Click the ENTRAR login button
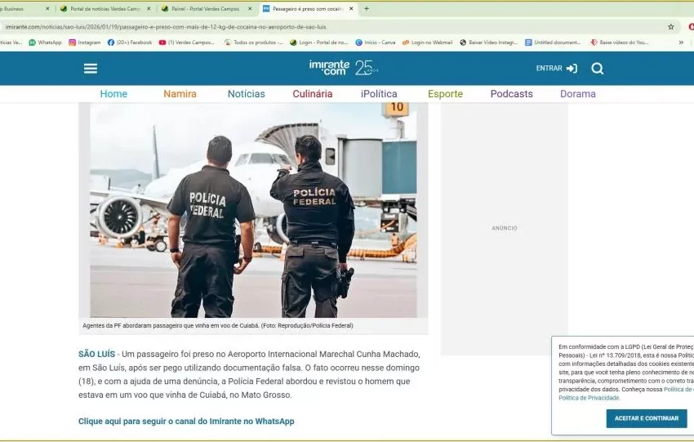 coord(556,68)
